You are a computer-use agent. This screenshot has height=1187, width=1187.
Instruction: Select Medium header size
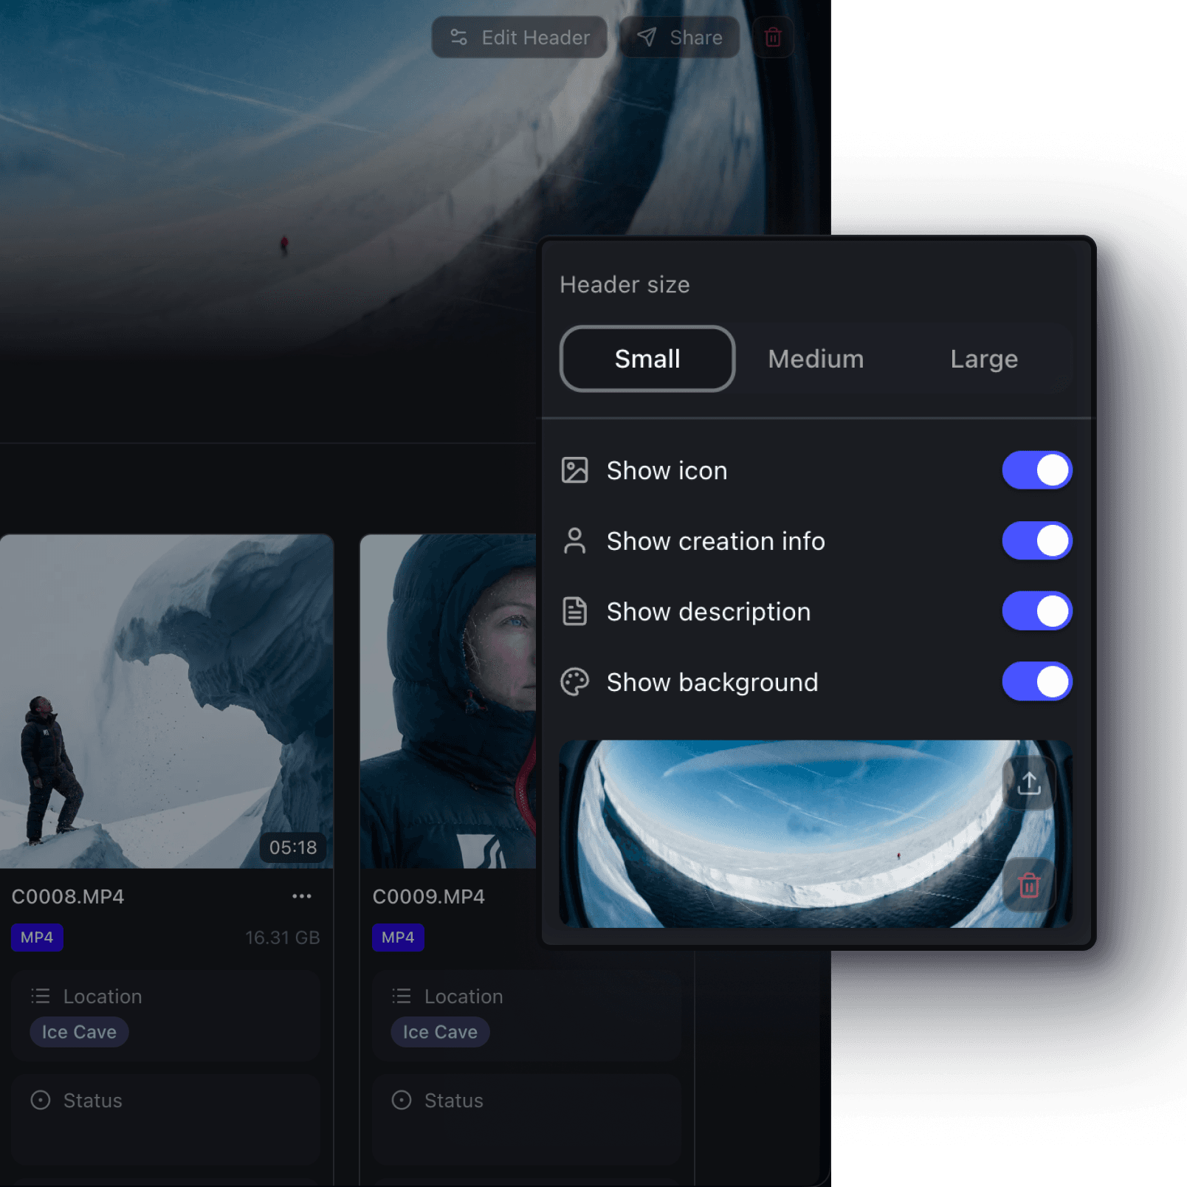point(816,359)
